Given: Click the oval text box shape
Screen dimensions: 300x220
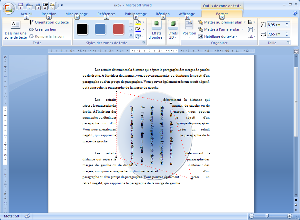Looking at the screenshot, I should [x=155, y=136].
